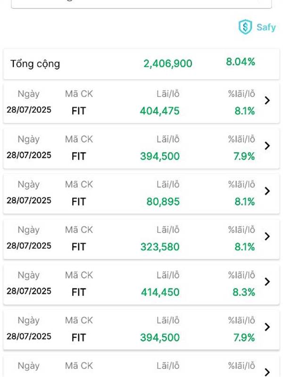The height and width of the screenshot is (377, 283).
Task: Select the Tổng cộng summary row
Action: coord(141,64)
